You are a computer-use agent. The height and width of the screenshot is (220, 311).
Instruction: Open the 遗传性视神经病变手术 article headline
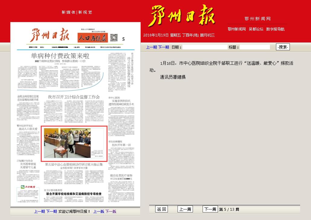click(121, 104)
